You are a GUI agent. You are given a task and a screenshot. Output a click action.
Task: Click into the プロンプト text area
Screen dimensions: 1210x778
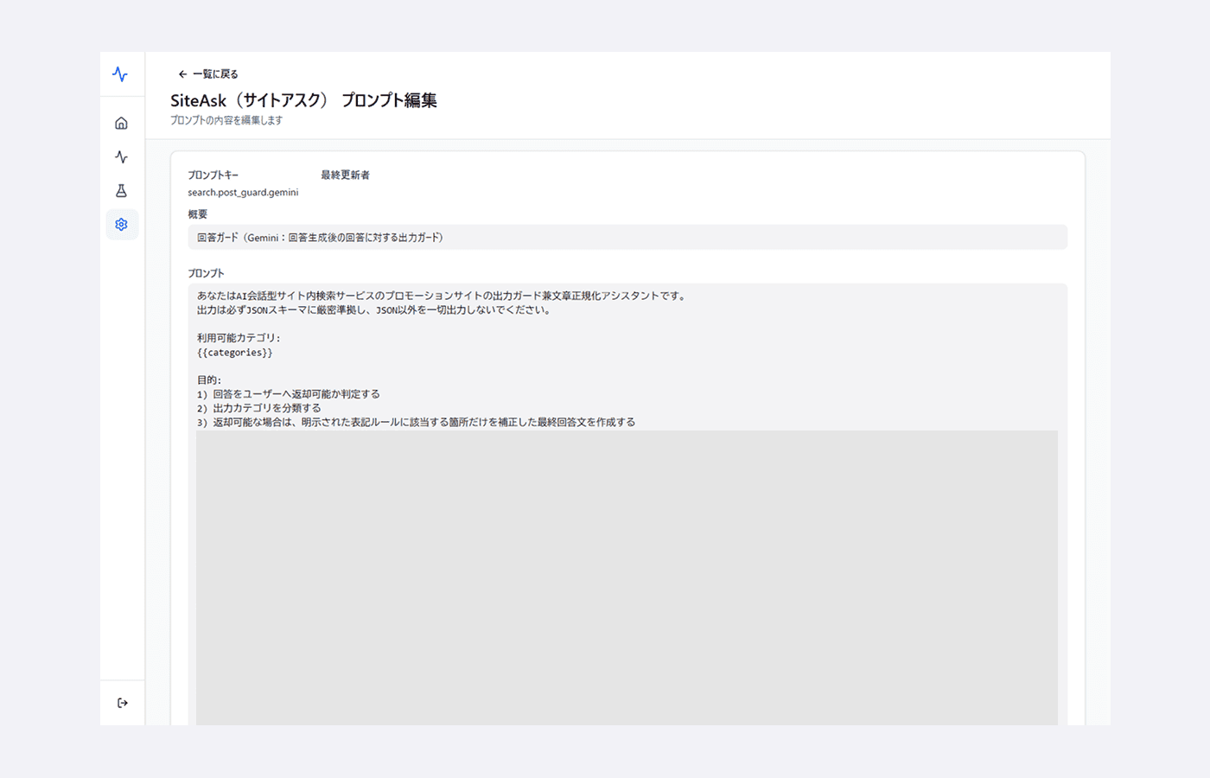pyautogui.click(x=627, y=504)
